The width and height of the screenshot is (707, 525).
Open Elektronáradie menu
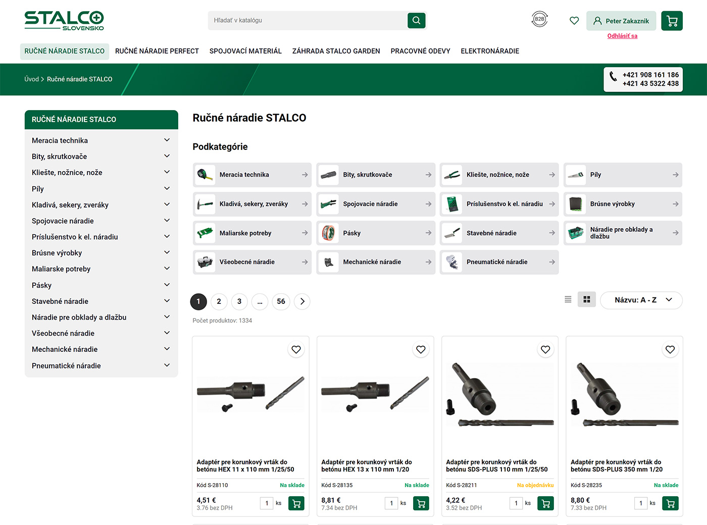pyautogui.click(x=490, y=51)
